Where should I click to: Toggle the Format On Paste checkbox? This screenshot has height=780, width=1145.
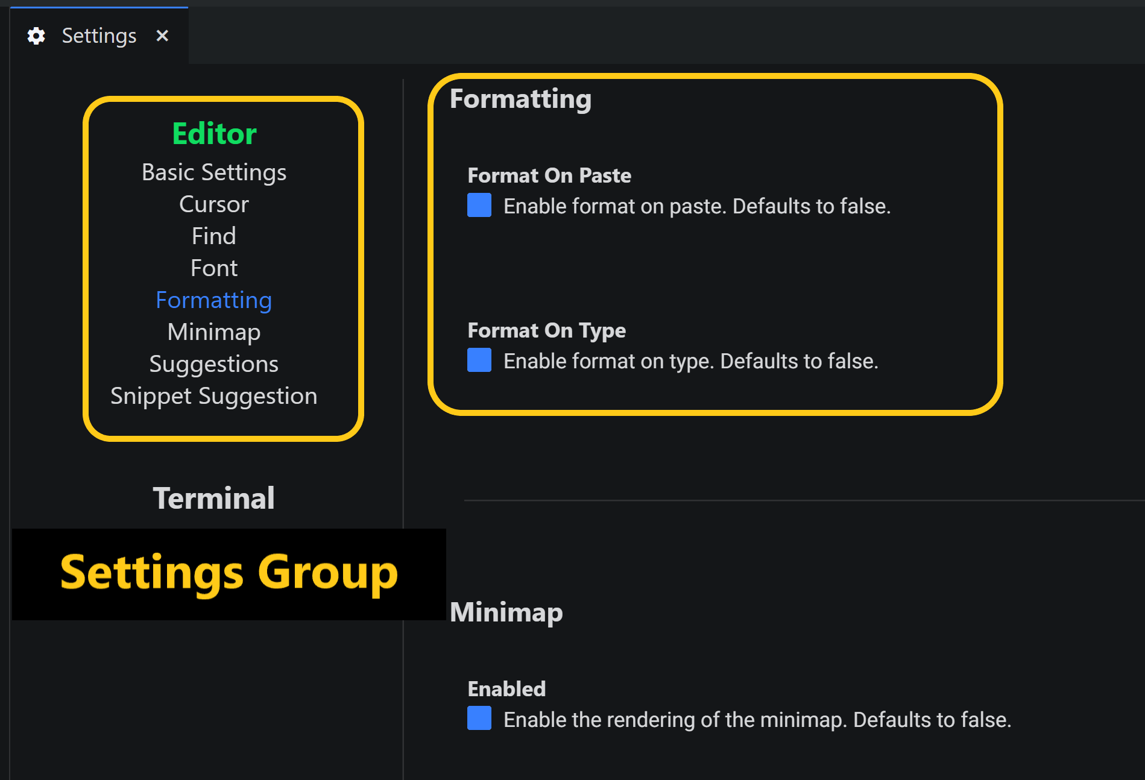[479, 205]
